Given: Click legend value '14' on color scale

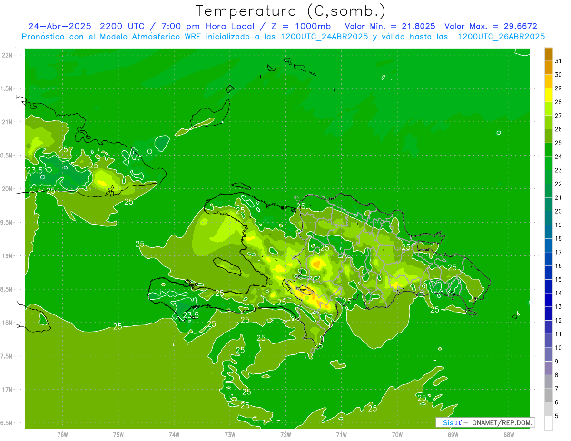Looking at the screenshot, I should coord(559,293).
